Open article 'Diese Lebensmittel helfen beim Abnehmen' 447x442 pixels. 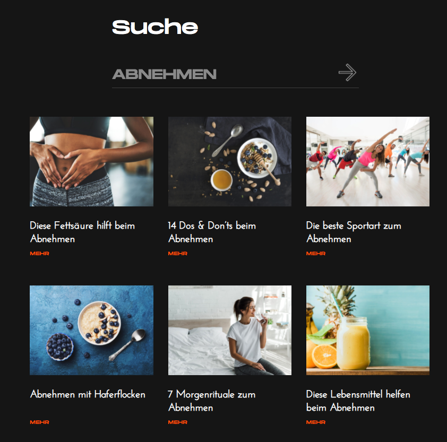(358, 401)
